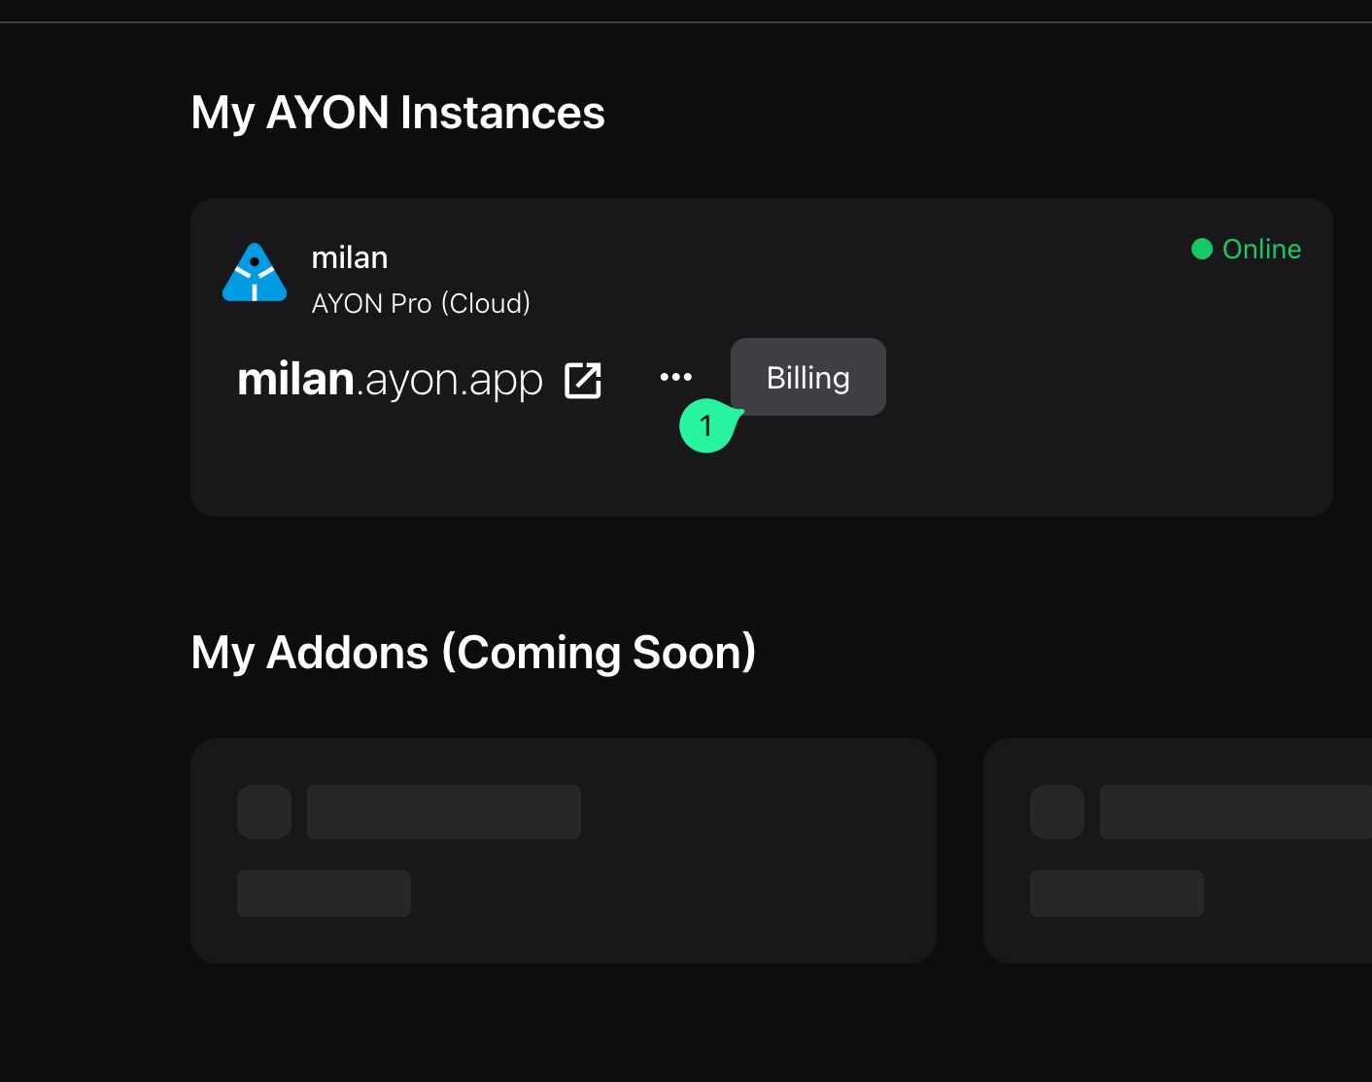This screenshot has height=1082, width=1372.
Task: Select Billing from the popup menu
Action: (808, 377)
